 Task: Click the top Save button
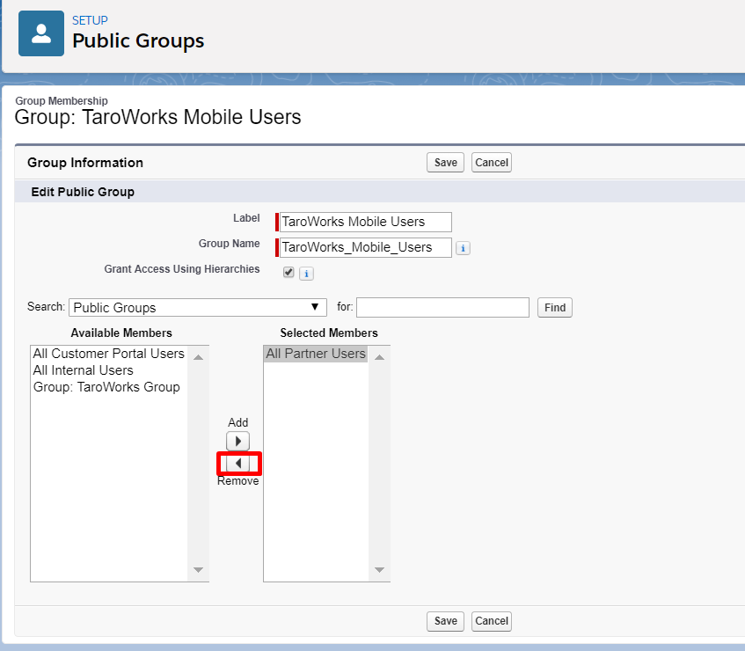[x=445, y=163]
